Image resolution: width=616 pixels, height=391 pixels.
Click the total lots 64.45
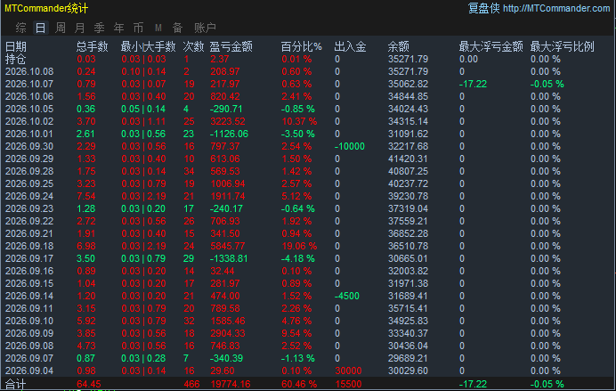[89, 384]
